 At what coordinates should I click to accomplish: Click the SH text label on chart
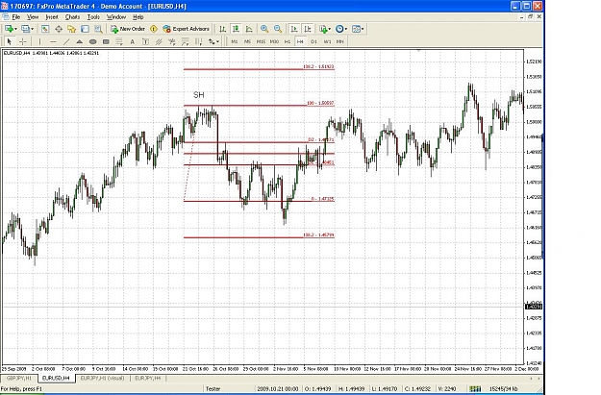199,94
